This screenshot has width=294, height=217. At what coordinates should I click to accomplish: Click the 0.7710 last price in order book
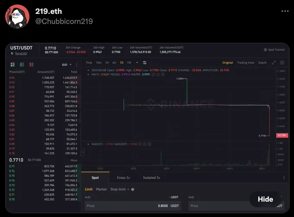pos(16,160)
